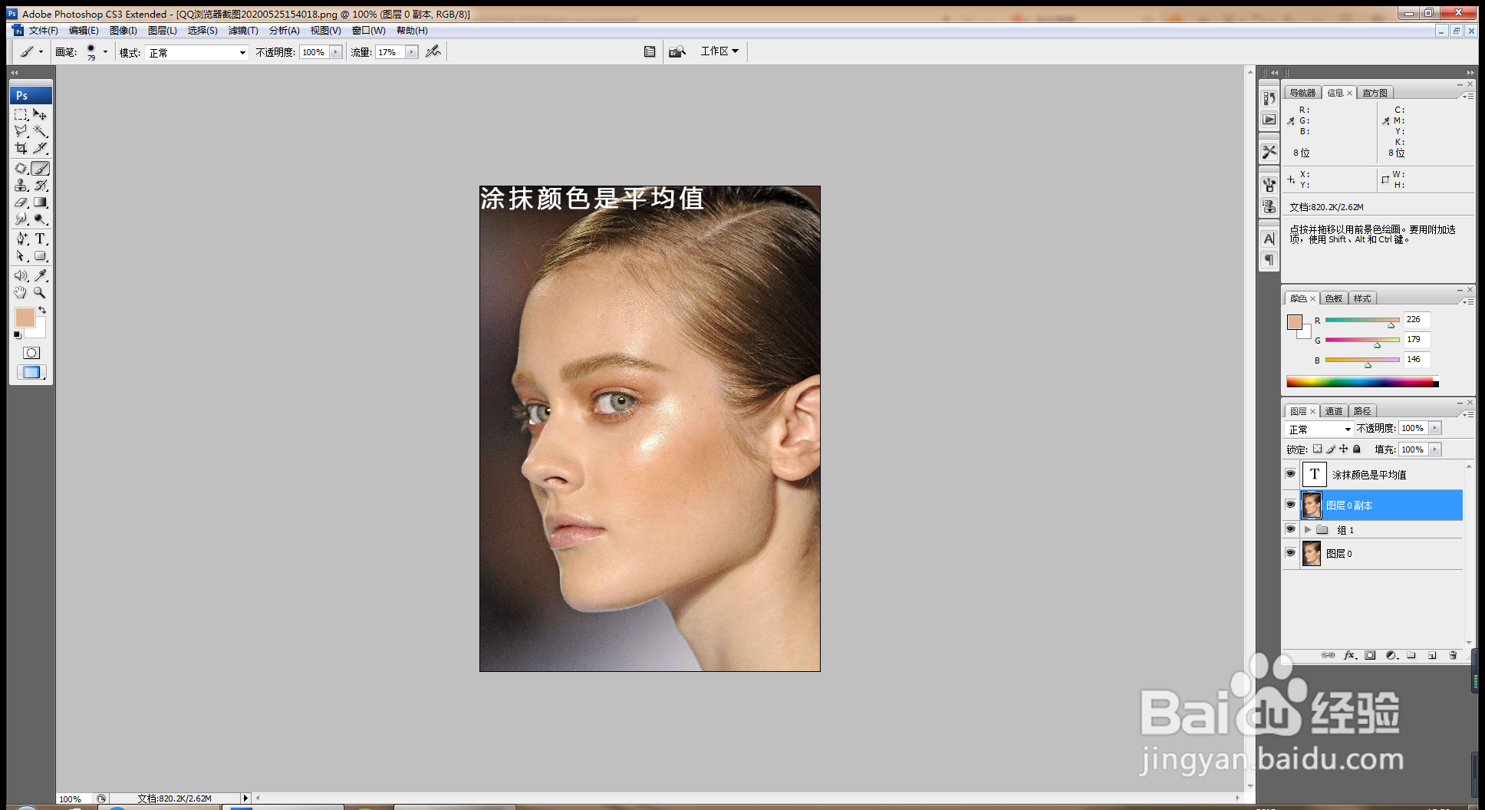Select the Dodge tool
Image resolution: width=1485 pixels, height=810 pixels.
point(41,219)
